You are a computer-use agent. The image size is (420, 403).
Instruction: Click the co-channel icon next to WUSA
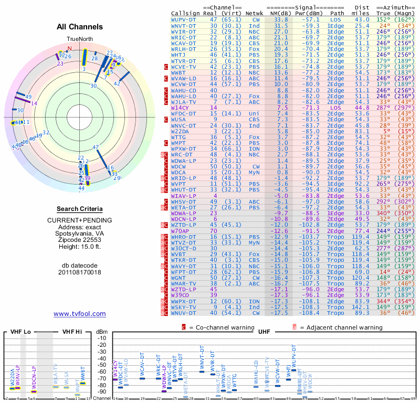(166, 120)
